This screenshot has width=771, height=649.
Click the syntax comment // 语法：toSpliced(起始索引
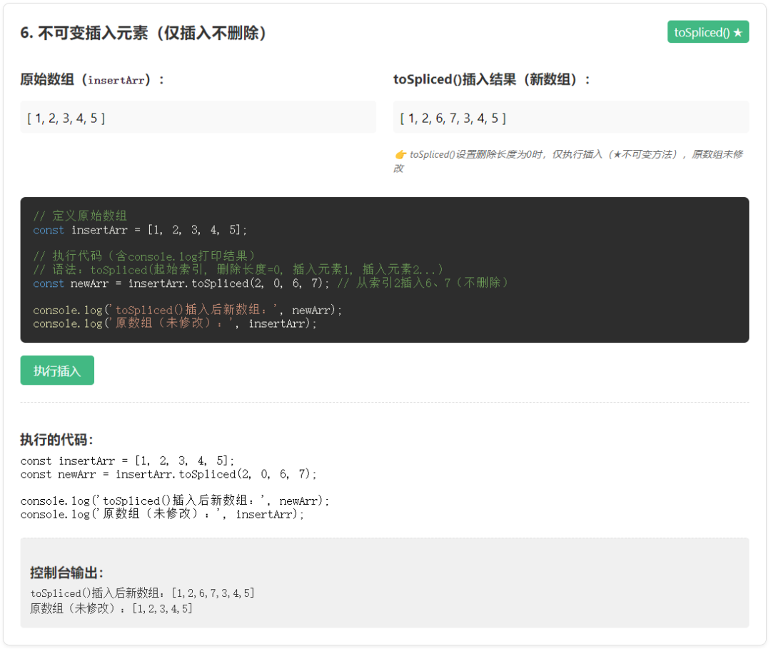pos(238,269)
